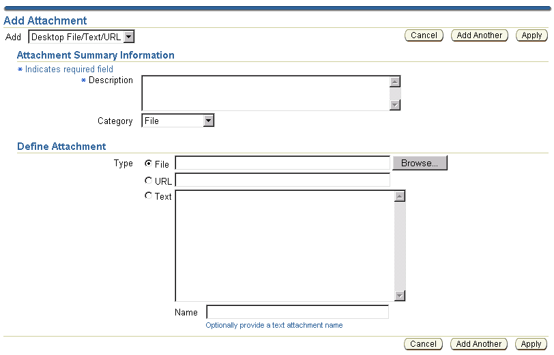Click the top Apply button
The width and height of the screenshot is (554, 355).
[x=531, y=35]
